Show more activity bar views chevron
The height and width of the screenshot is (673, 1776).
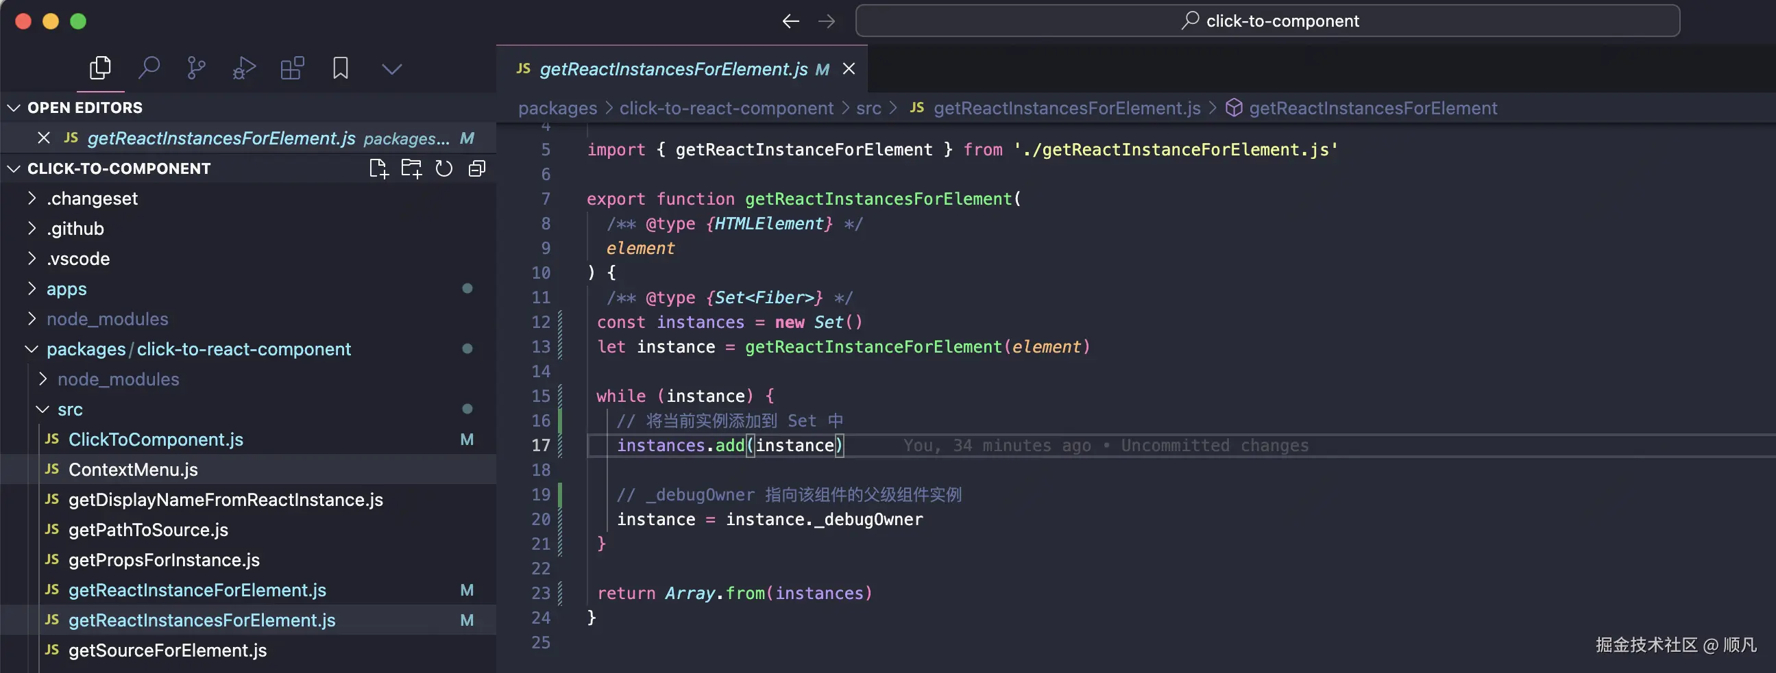click(x=391, y=69)
